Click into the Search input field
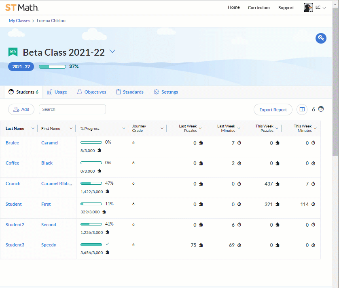Image resolution: width=339 pixels, height=288 pixels. [x=72, y=109]
